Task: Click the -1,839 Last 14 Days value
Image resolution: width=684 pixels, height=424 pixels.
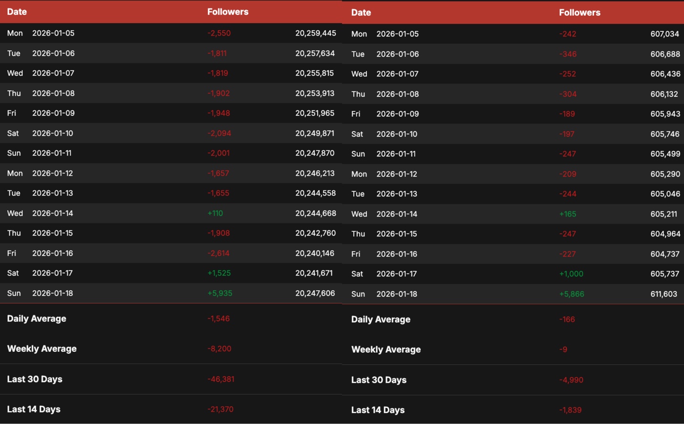Action: coord(570,410)
